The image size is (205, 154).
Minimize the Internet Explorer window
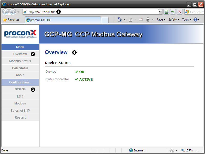point(189,4)
